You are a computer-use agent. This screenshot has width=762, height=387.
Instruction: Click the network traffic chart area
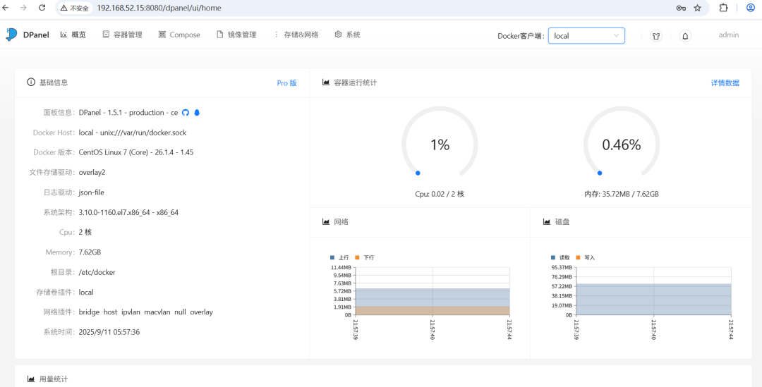[433, 291]
